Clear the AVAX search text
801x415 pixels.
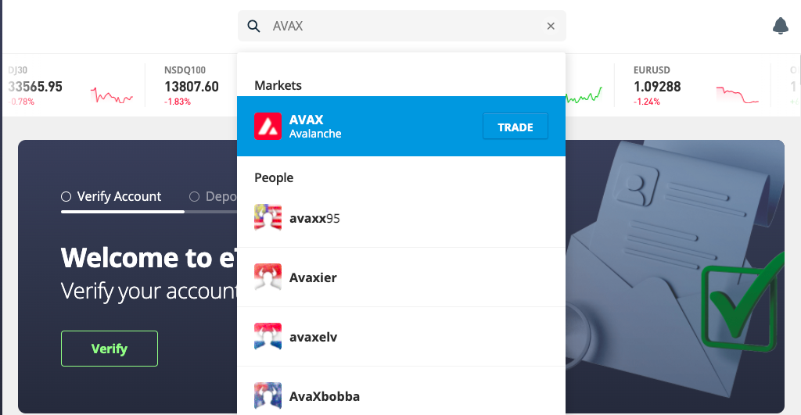(x=551, y=26)
